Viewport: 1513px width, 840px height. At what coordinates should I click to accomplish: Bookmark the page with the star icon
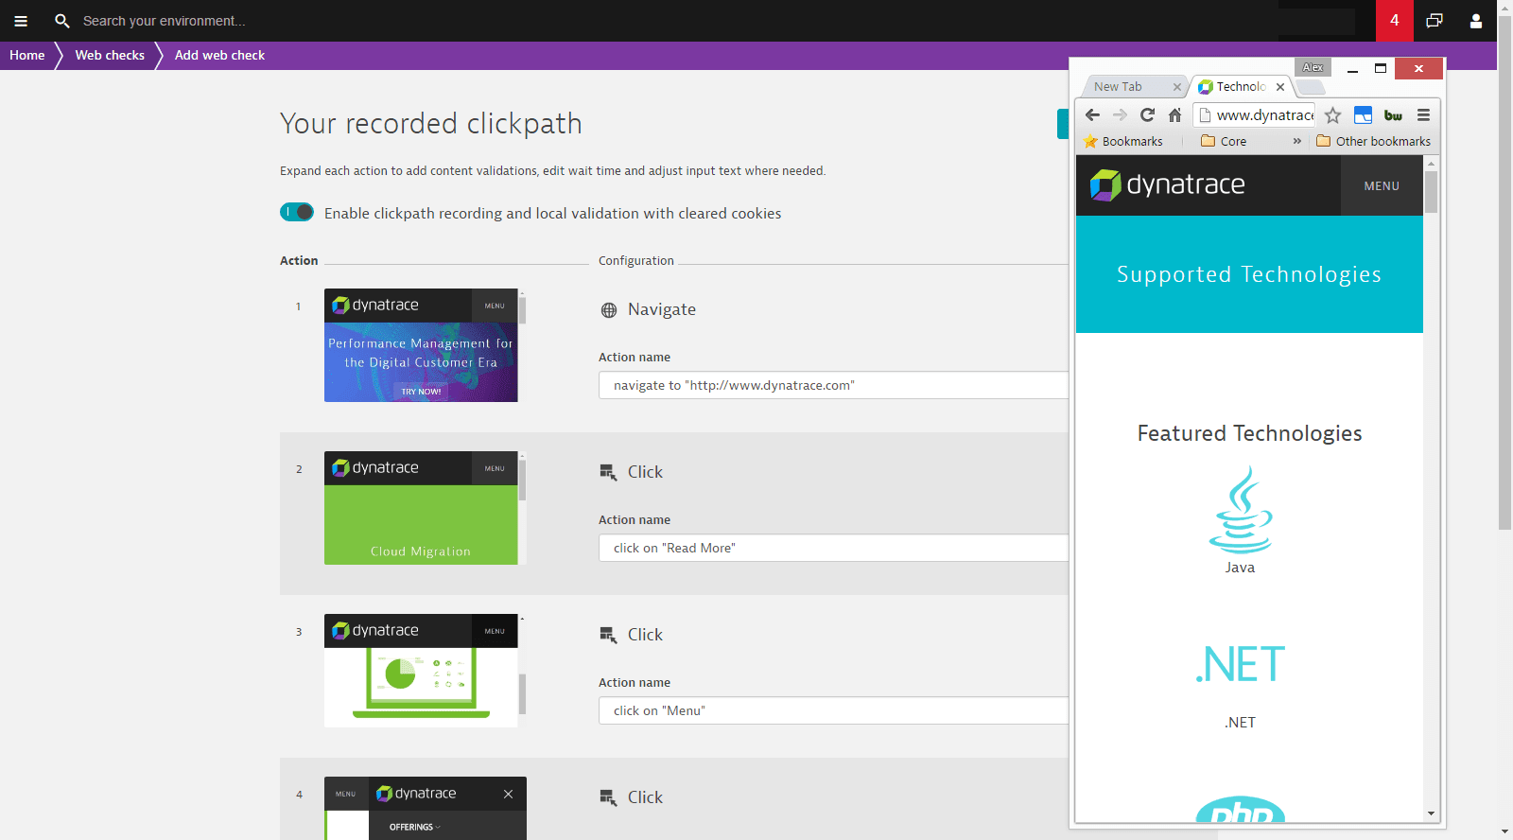pyautogui.click(x=1332, y=115)
